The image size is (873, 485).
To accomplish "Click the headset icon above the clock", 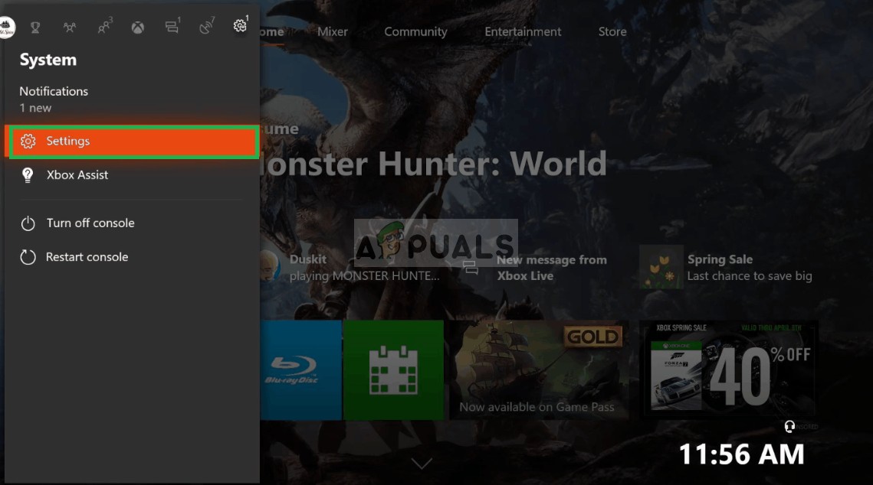I will [789, 426].
